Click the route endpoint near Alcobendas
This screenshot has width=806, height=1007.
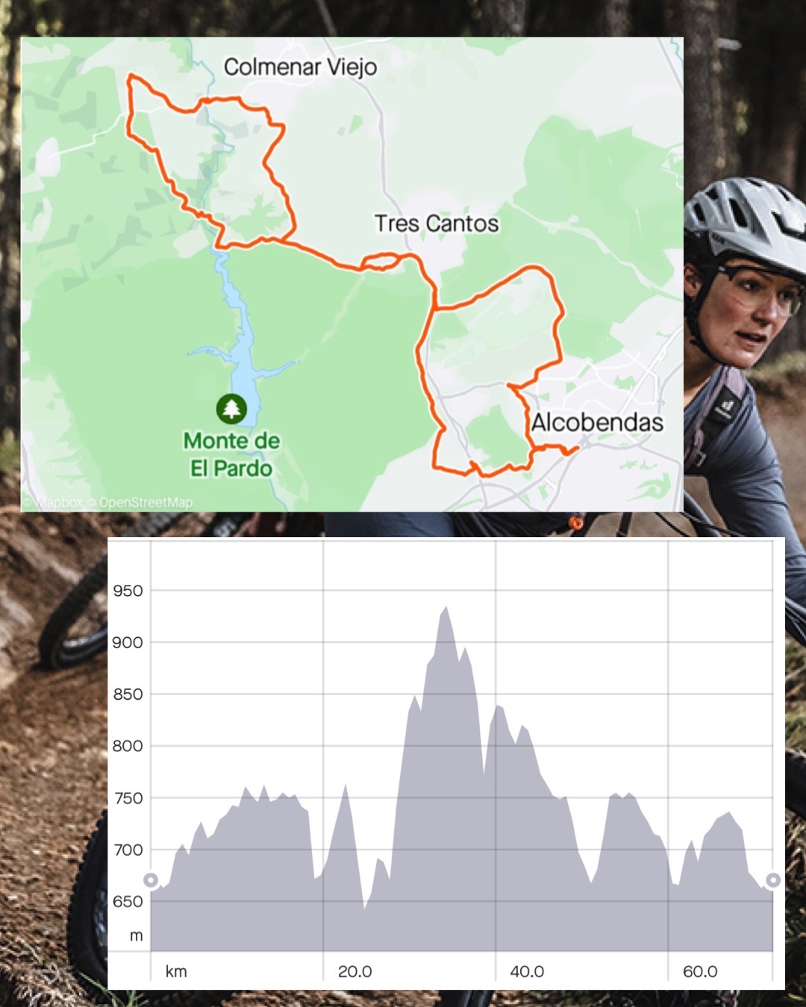point(572,451)
